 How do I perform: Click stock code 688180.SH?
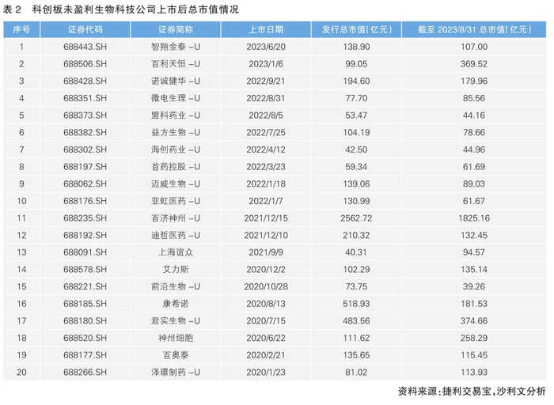tap(85, 321)
